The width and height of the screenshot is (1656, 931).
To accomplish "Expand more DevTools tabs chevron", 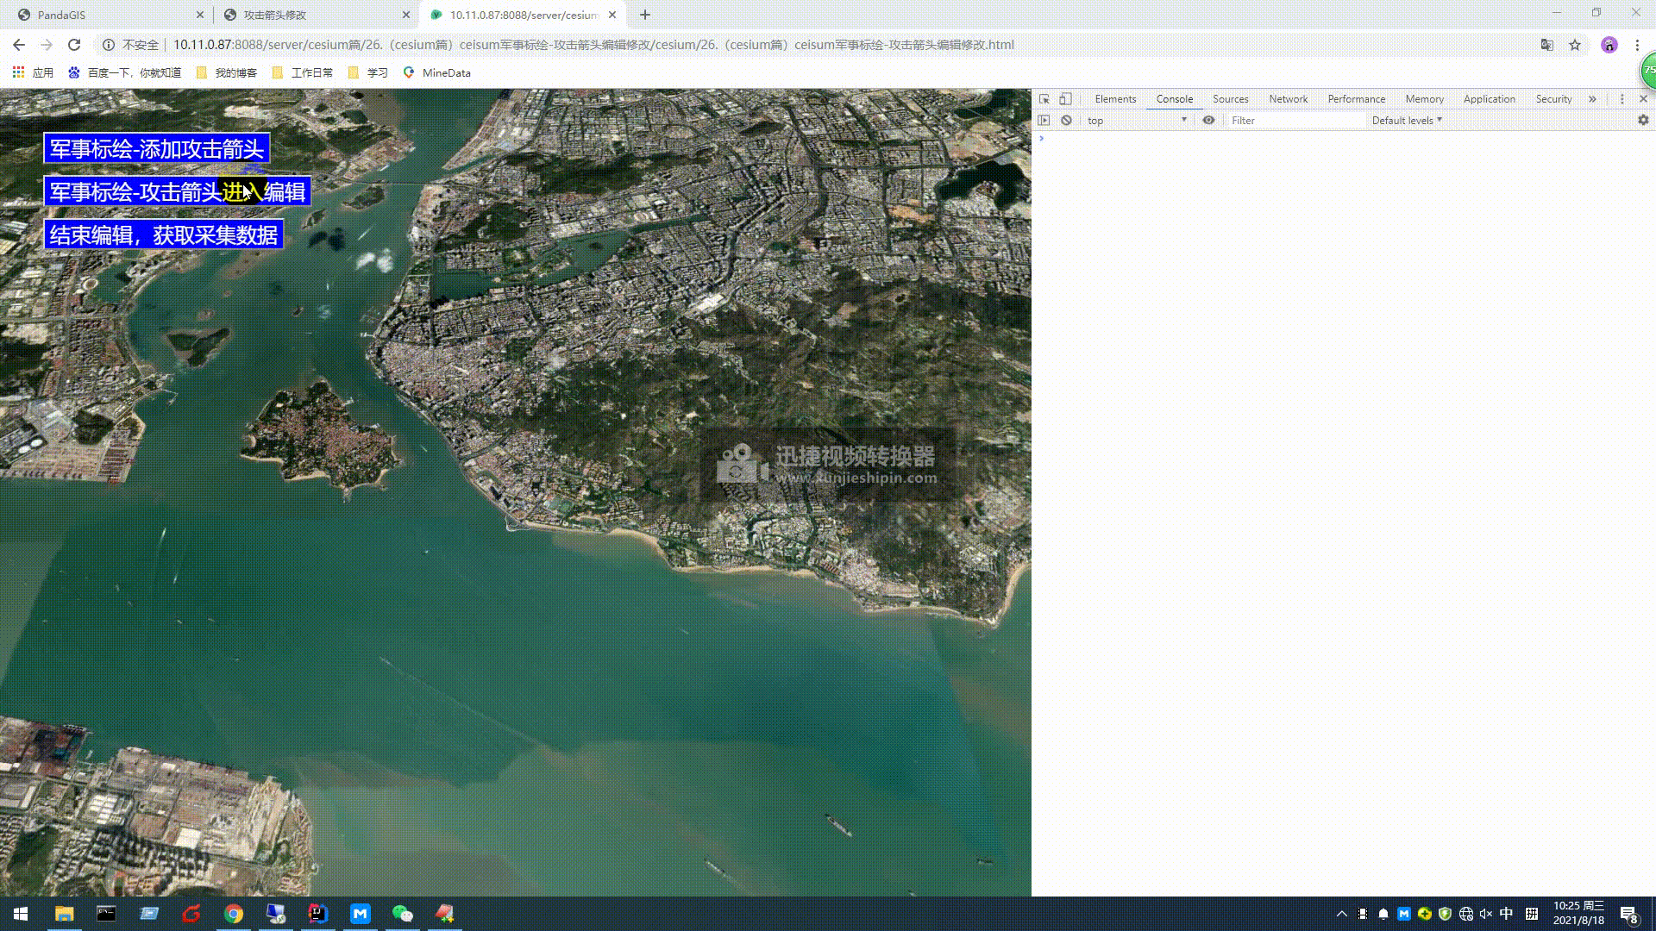I will click(x=1592, y=99).
